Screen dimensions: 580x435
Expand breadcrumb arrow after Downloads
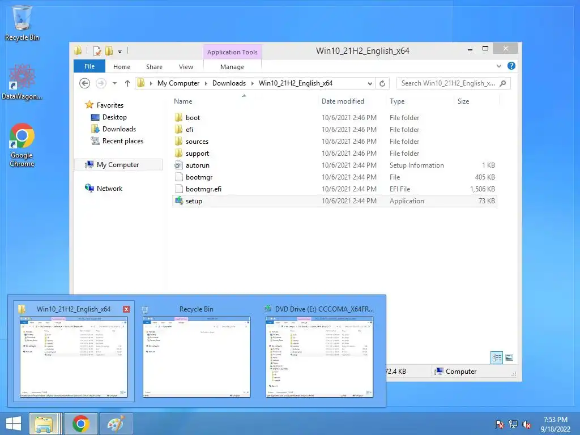[x=252, y=83]
